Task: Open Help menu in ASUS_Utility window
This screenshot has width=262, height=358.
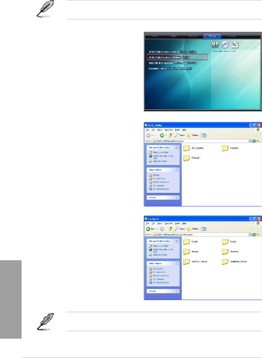Action: (x=184, y=130)
